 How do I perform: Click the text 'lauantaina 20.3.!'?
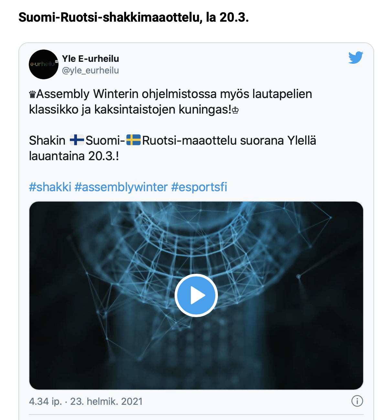click(74, 156)
